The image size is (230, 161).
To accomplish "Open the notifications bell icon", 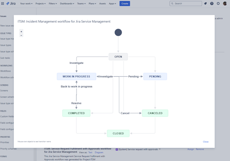I will [206, 3].
